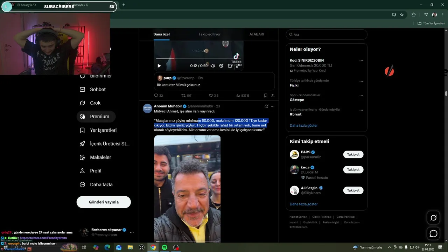This screenshot has width=448, height=252.
Task: Open the Göztepe trending topic
Action: tap(297, 100)
